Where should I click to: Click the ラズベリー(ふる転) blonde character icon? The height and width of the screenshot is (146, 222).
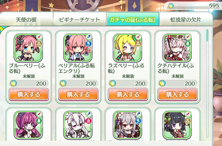coord(127,48)
